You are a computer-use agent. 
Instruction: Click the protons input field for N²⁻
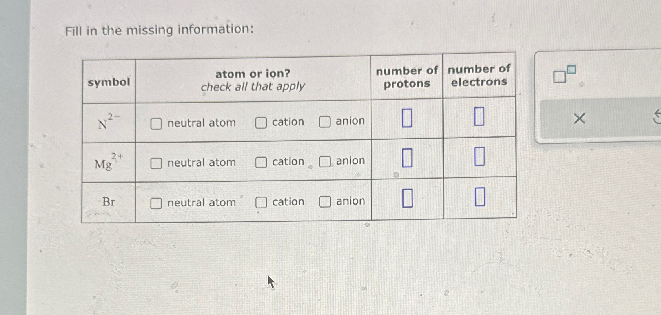pos(407,118)
